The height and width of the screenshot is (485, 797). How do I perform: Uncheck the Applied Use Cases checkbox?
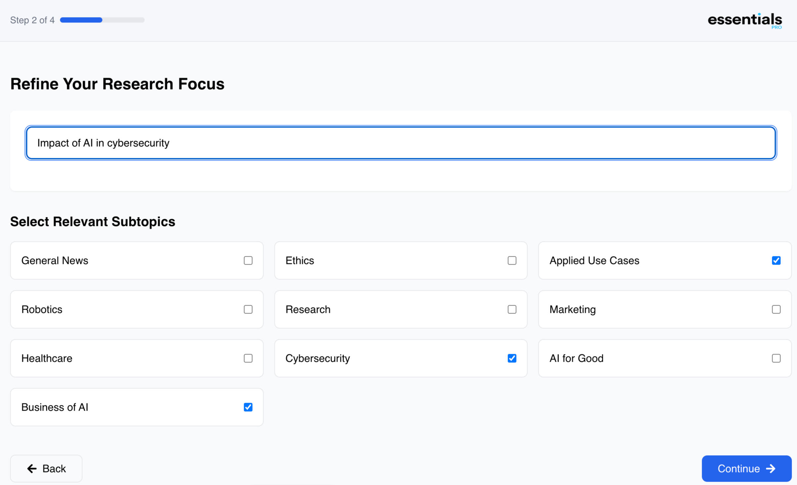pyautogui.click(x=776, y=260)
